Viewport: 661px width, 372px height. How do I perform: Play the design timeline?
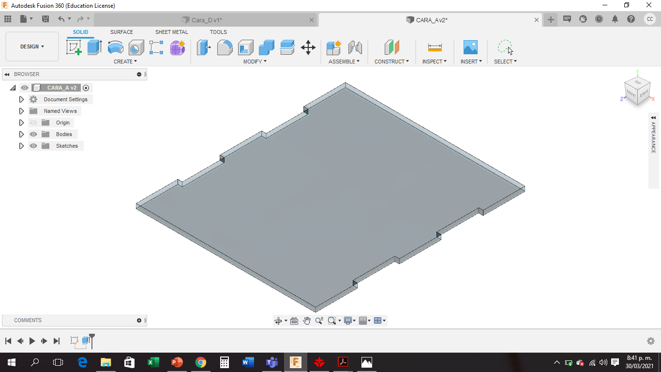pos(32,341)
